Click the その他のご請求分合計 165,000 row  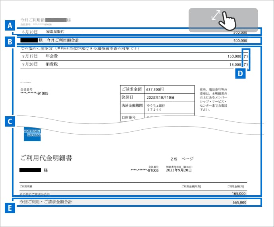click(135, 194)
